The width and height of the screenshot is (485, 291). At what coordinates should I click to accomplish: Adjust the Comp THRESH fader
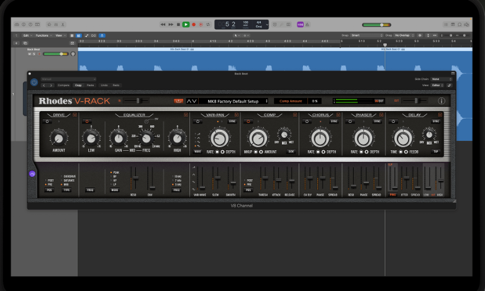[264, 179]
